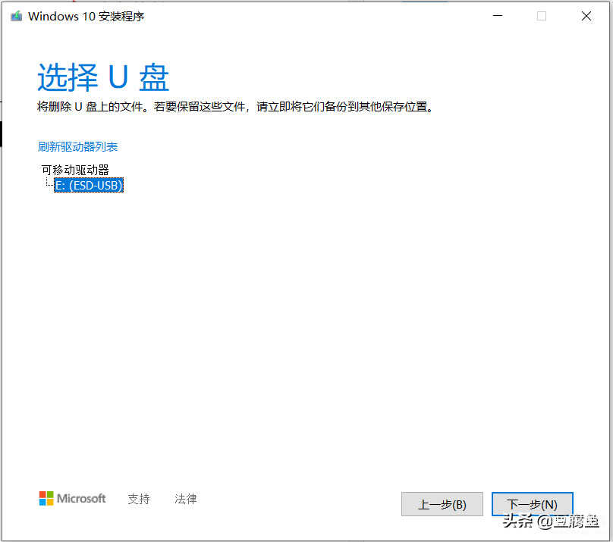Click the Windows 10 安装程序 title text
Image resolution: width=613 pixels, height=542 pixels.
coord(86,16)
